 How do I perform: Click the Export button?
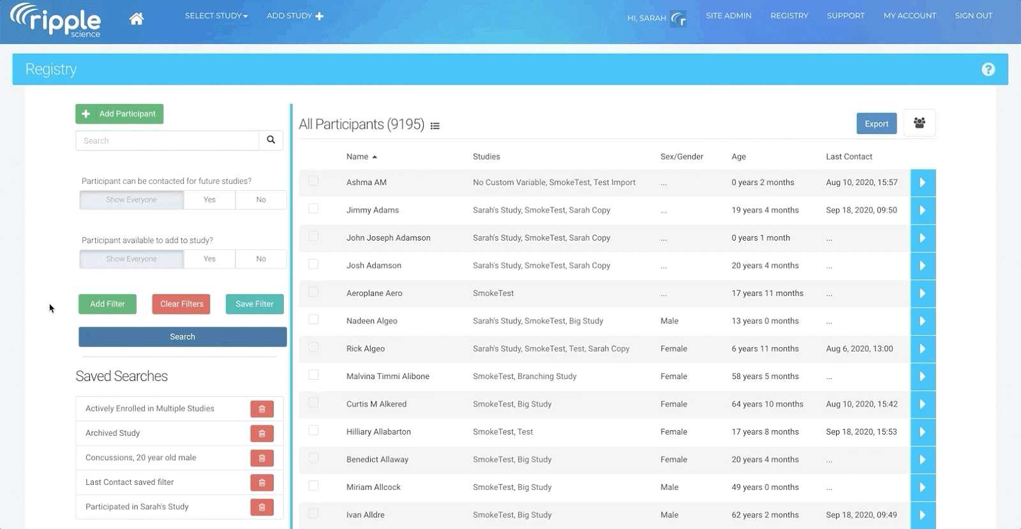click(876, 124)
